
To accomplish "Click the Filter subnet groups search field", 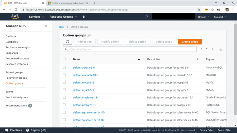I will pos(130,49).
